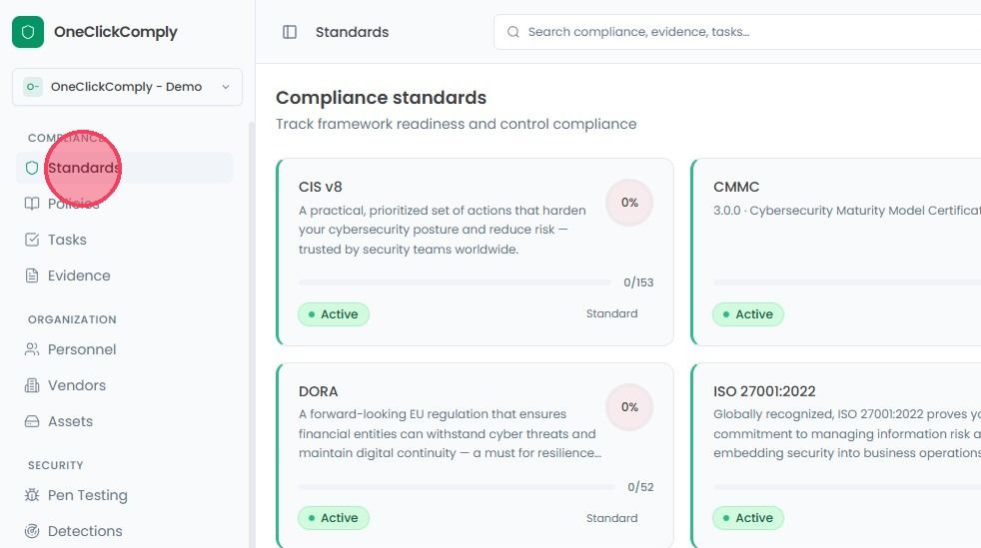This screenshot has height=548, width=981.
Task: Click the Assets drive icon
Action: pyautogui.click(x=32, y=421)
